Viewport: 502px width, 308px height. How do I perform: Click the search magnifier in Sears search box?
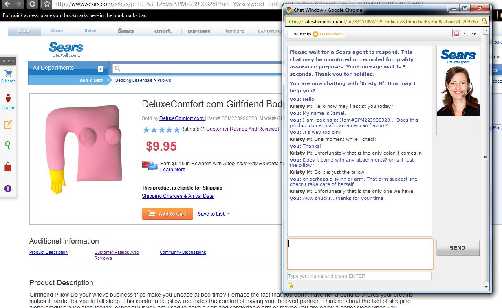pos(117,68)
